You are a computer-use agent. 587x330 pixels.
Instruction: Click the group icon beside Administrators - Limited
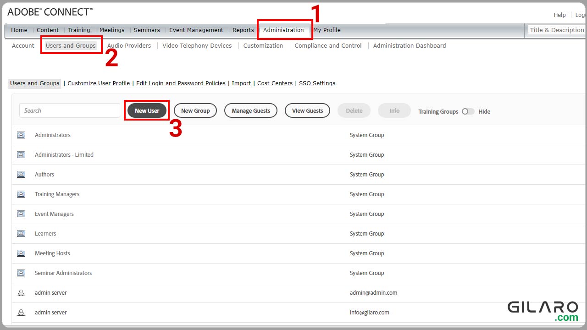[21, 155]
